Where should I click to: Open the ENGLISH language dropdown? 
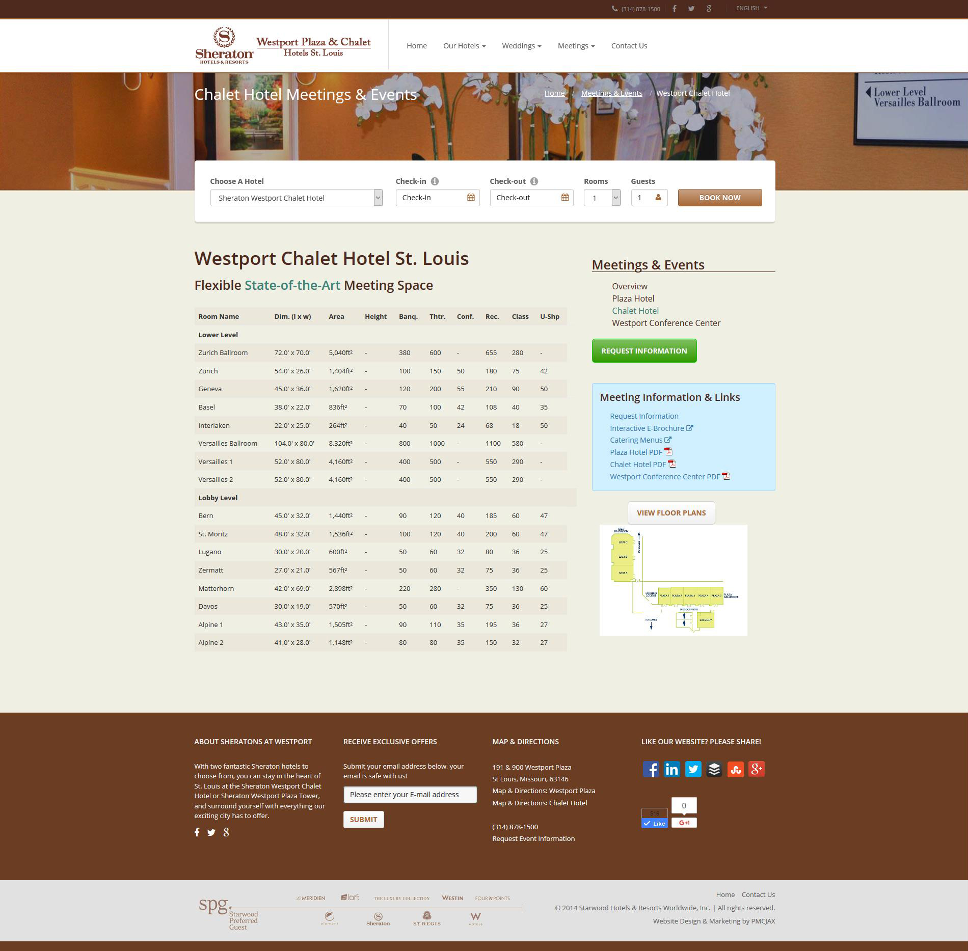[752, 8]
